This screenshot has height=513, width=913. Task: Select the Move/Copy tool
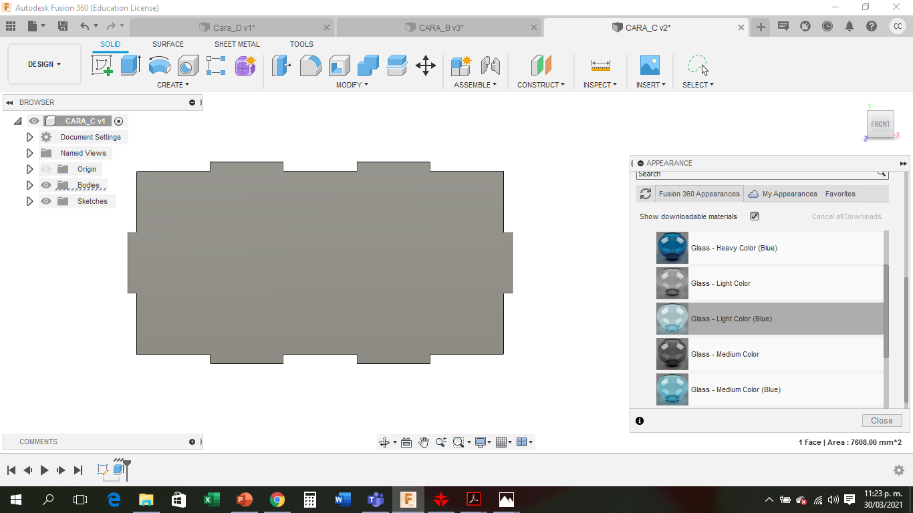tap(426, 65)
